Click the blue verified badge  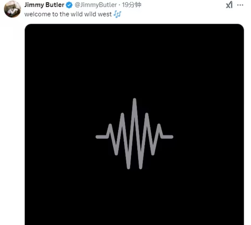click(69, 5)
